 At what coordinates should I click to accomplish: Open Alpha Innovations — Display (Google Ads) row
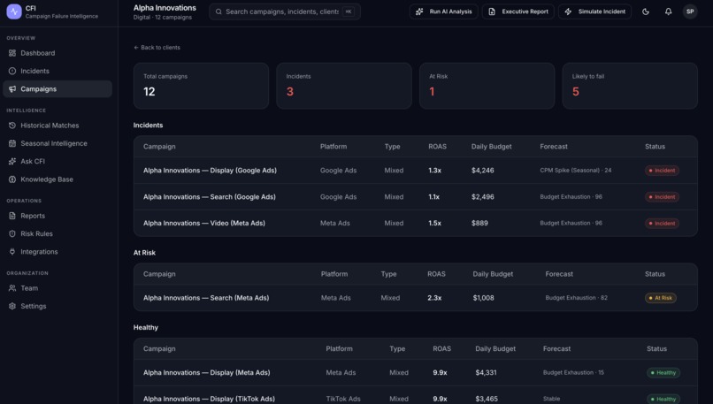(416, 171)
